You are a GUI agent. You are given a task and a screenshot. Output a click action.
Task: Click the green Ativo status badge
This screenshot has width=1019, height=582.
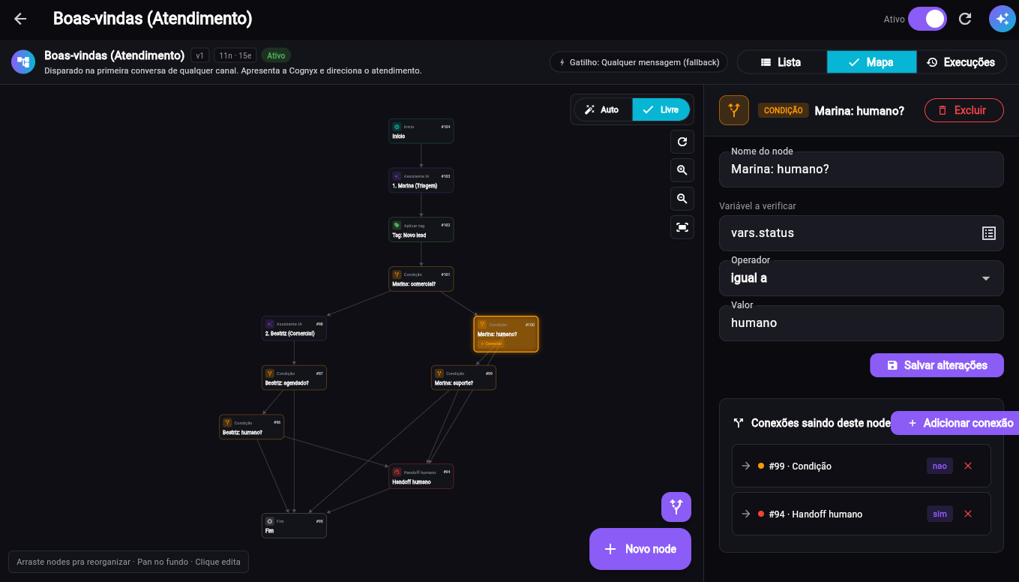[276, 55]
